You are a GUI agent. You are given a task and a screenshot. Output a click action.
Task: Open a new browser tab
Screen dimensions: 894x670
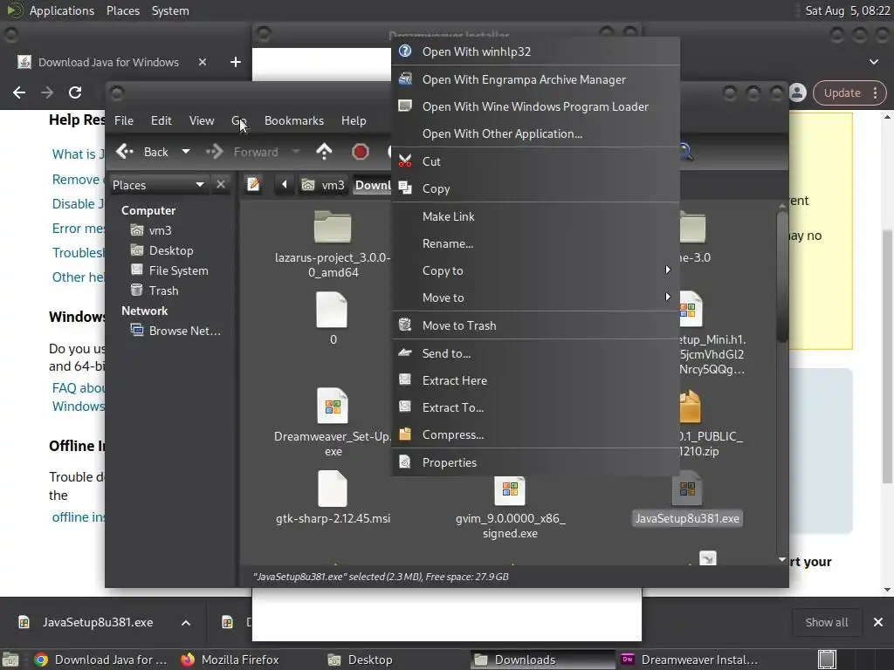pyautogui.click(x=236, y=62)
